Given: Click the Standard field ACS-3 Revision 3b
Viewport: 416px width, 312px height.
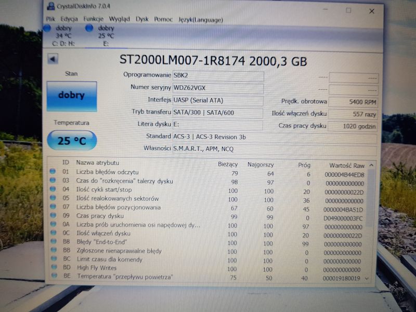Looking at the screenshot, I should click(x=275, y=137).
